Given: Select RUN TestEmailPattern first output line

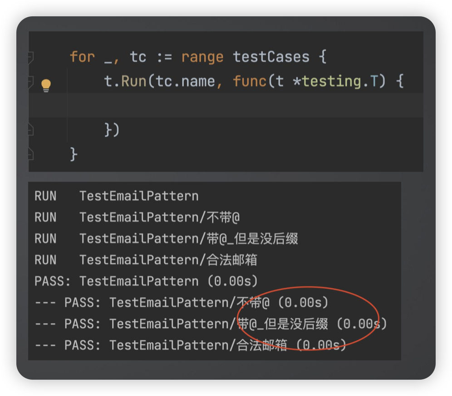Looking at the screenshot, I should pos(116,196).
